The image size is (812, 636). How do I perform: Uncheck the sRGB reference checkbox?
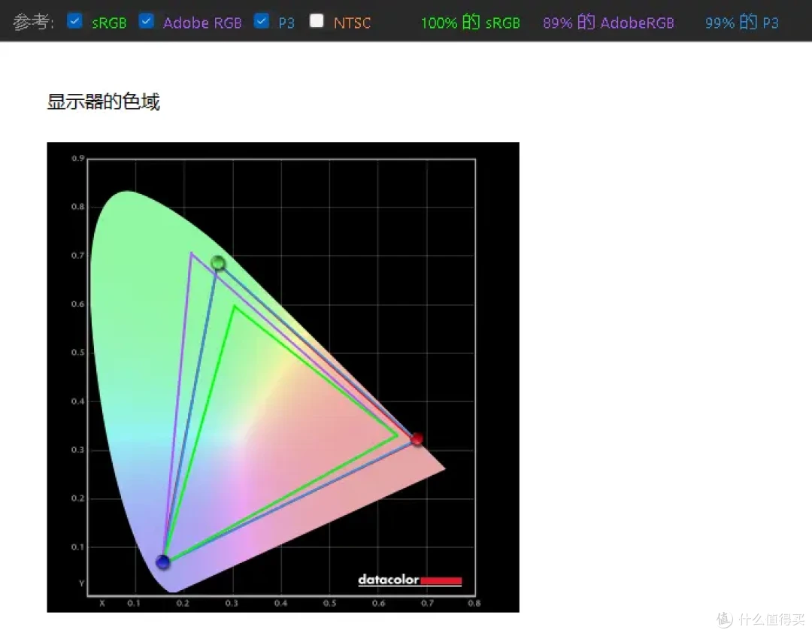(74, 22)
